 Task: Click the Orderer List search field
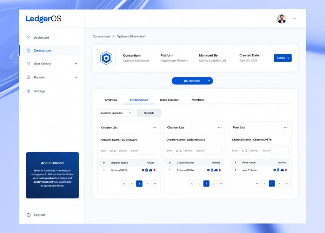[148, 151]
